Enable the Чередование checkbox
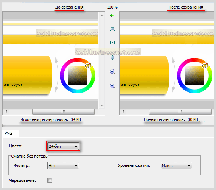 pos(50,180)
